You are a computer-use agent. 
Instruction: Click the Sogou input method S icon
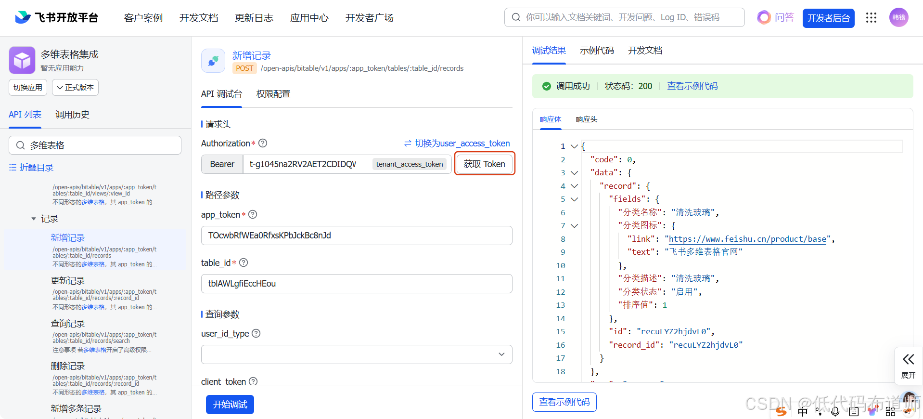click(x=781, y=411)
